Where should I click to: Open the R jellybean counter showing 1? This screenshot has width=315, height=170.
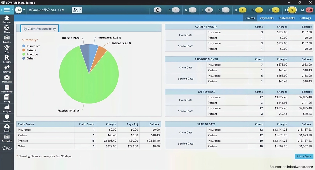(259, 10)
